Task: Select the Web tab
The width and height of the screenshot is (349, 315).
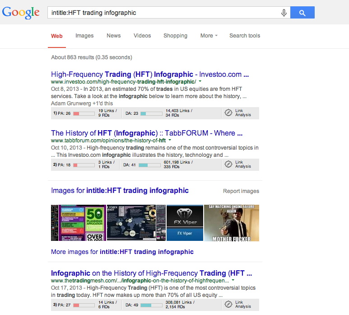Action: click(x=57, y=36)
